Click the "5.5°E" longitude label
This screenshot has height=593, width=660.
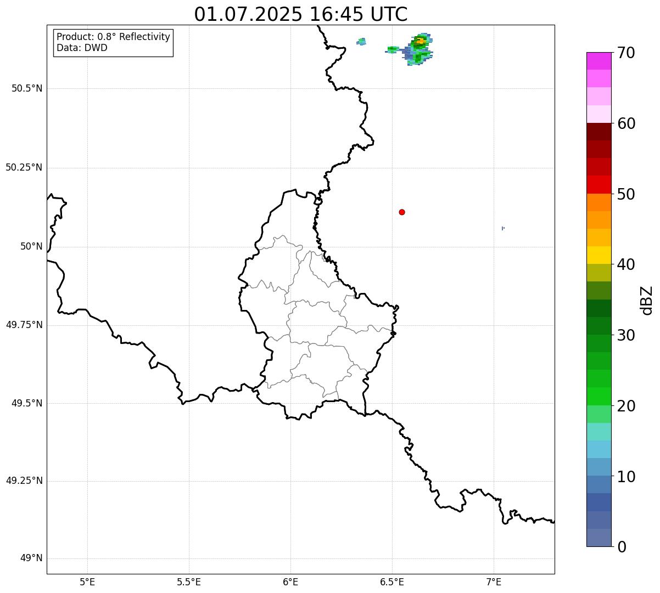tap(189, 581)
